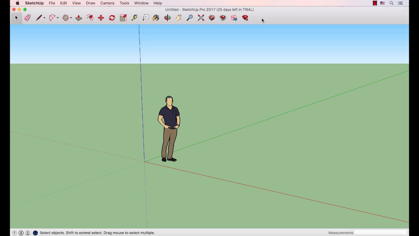Image resolution: width=419 pixels, height=236 pixels.
Task: Select the Paint Bucket tool
Action: tap(156, 18)
